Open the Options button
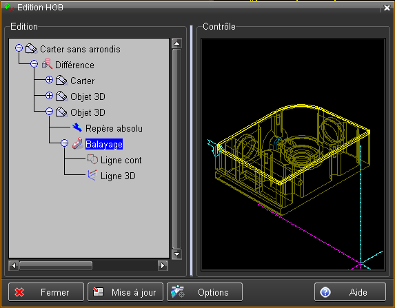This screenshot has width=395, height=308. [205, 292]
